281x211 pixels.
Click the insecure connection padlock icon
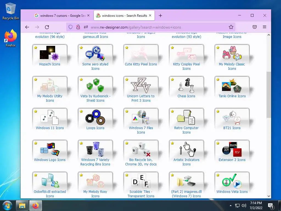click(x=78, y=27)
